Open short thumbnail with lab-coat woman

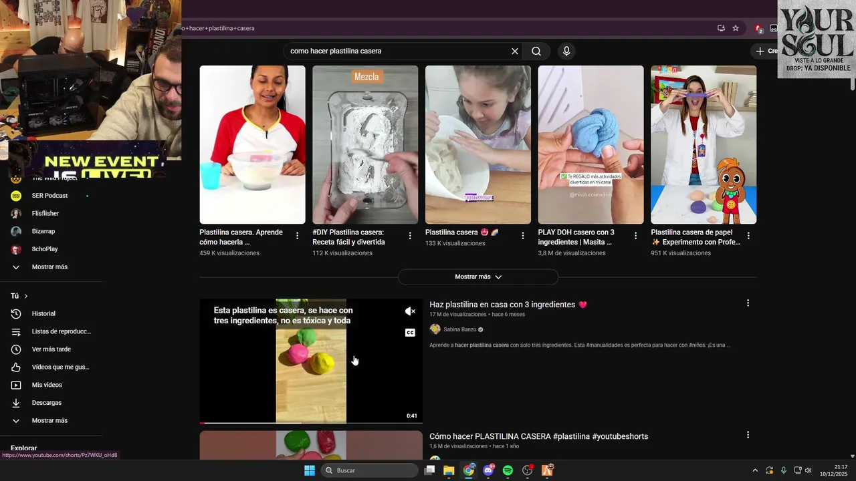point(704,144)
